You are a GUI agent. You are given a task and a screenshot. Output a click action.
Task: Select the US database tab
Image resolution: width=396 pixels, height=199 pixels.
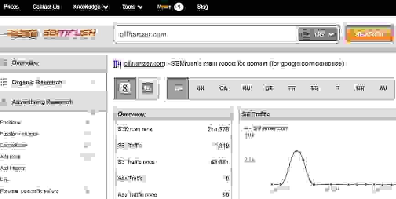pos(178,89)
